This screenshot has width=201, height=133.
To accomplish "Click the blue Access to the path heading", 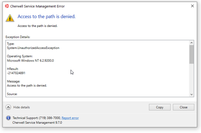I will click(46, 17).
